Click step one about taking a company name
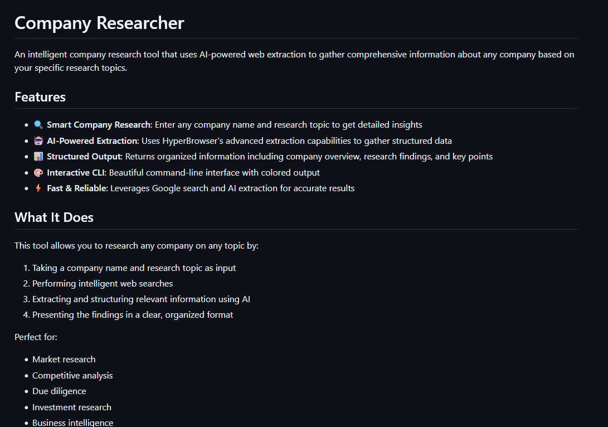 click(x=134, y=268)
